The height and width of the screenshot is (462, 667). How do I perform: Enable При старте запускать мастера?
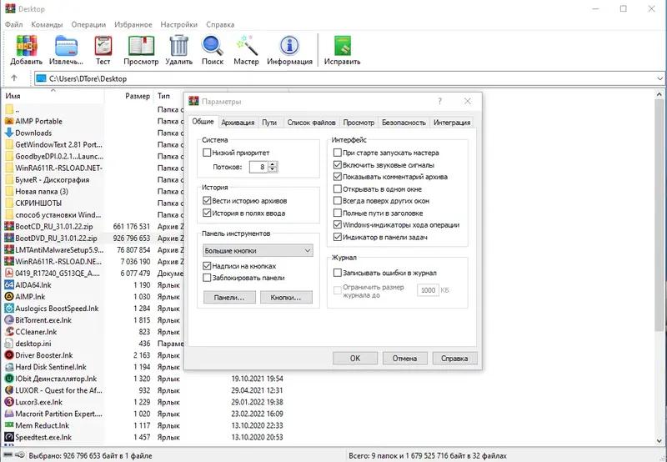338,153
